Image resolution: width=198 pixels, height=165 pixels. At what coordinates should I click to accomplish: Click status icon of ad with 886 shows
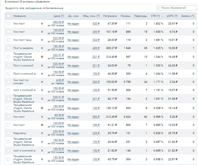(42, 32)
